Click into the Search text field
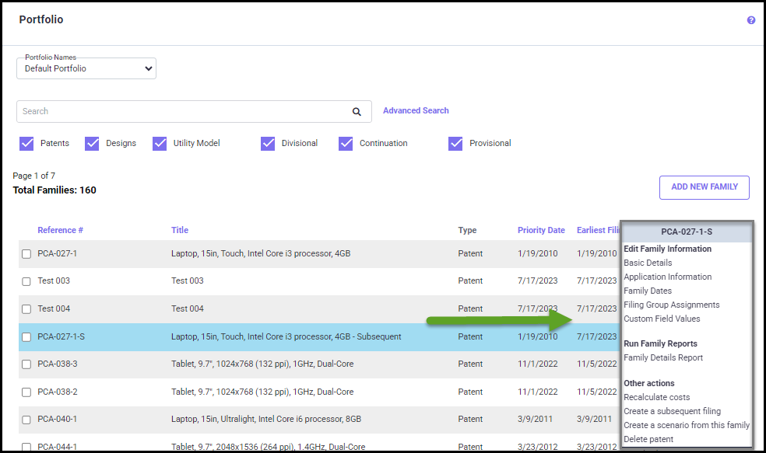Viewport: 766px width, 453px height. click(x=179, y=112)
